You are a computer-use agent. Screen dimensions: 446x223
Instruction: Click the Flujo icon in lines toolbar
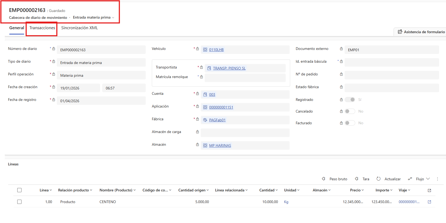410,179
